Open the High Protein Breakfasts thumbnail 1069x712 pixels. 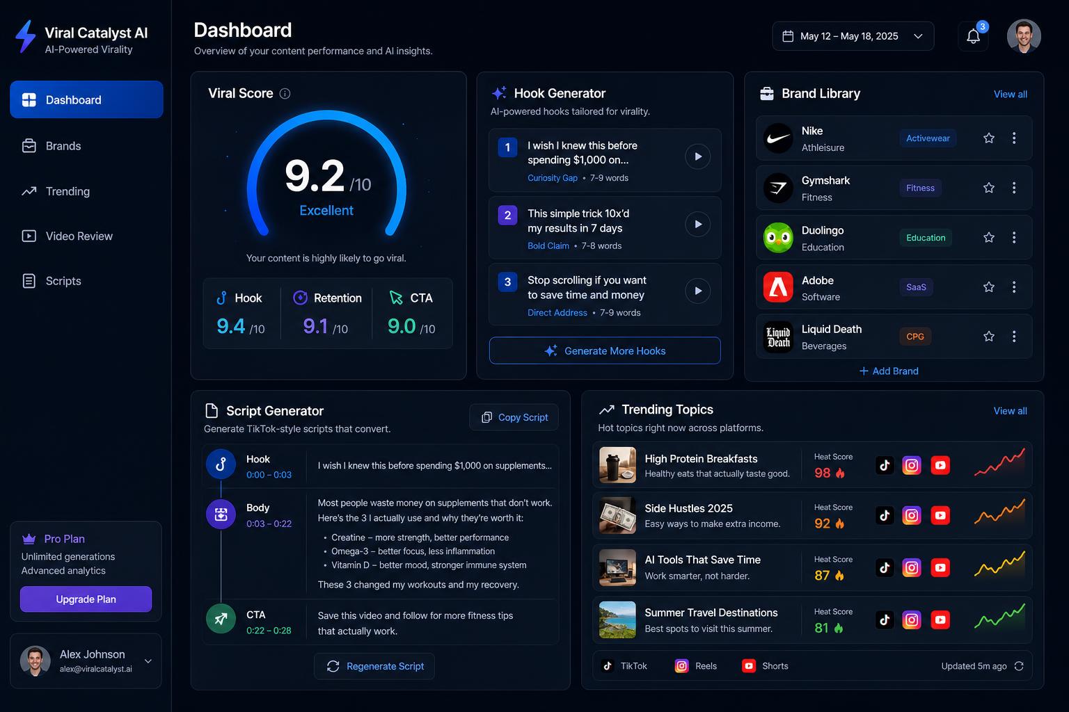tap(617, 465)
